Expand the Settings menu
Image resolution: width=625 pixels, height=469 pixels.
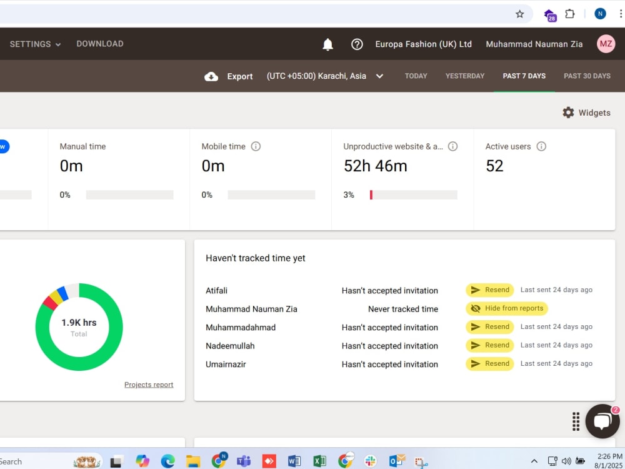tap(35, 44)
